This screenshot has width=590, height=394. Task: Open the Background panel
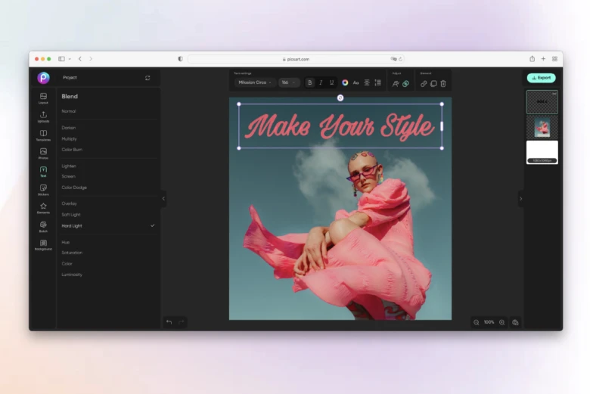point(43,245)
